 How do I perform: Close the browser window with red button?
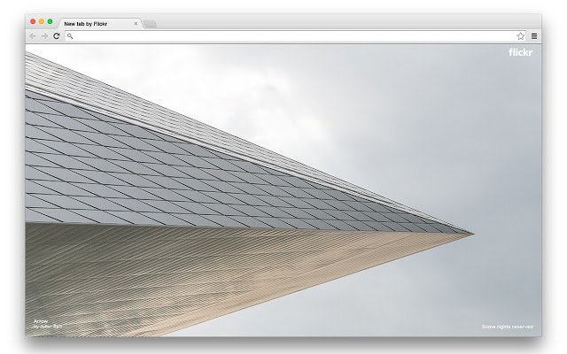[x=33, y=21]
